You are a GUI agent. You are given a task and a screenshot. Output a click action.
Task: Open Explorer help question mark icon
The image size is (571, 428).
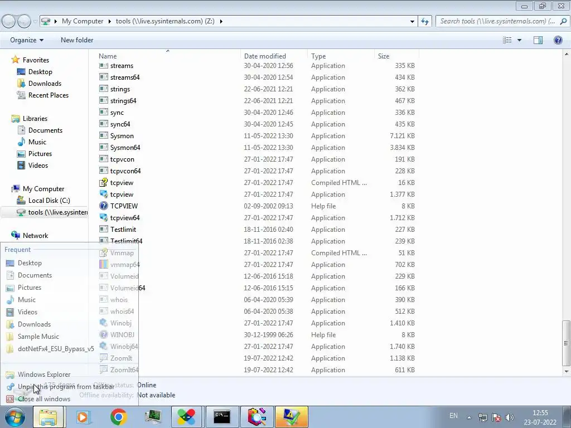click(x=558, y=40)
